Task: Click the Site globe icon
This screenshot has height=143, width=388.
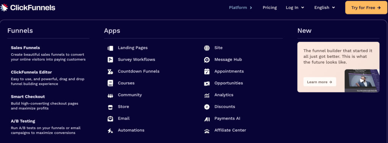Action: 207,48
